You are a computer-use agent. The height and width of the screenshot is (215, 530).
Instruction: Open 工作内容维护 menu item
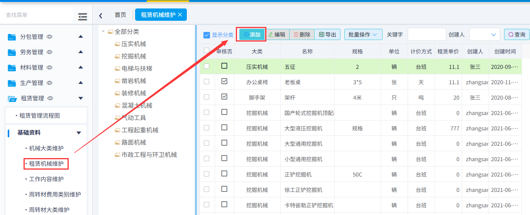[46, 179]
